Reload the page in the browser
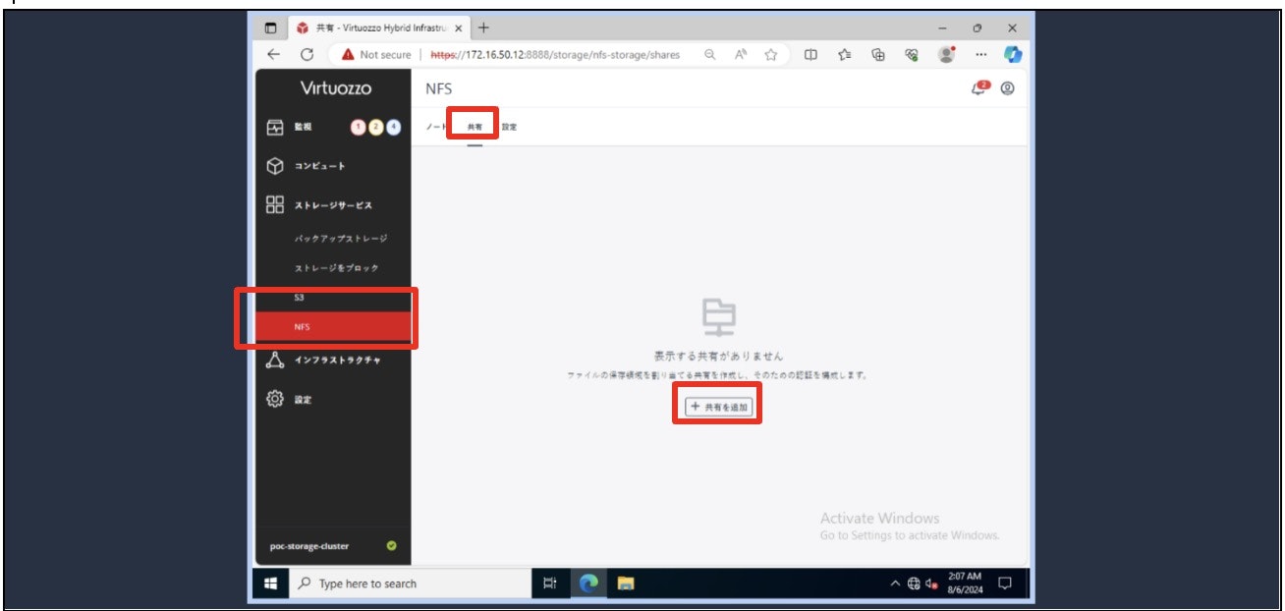 307,55
